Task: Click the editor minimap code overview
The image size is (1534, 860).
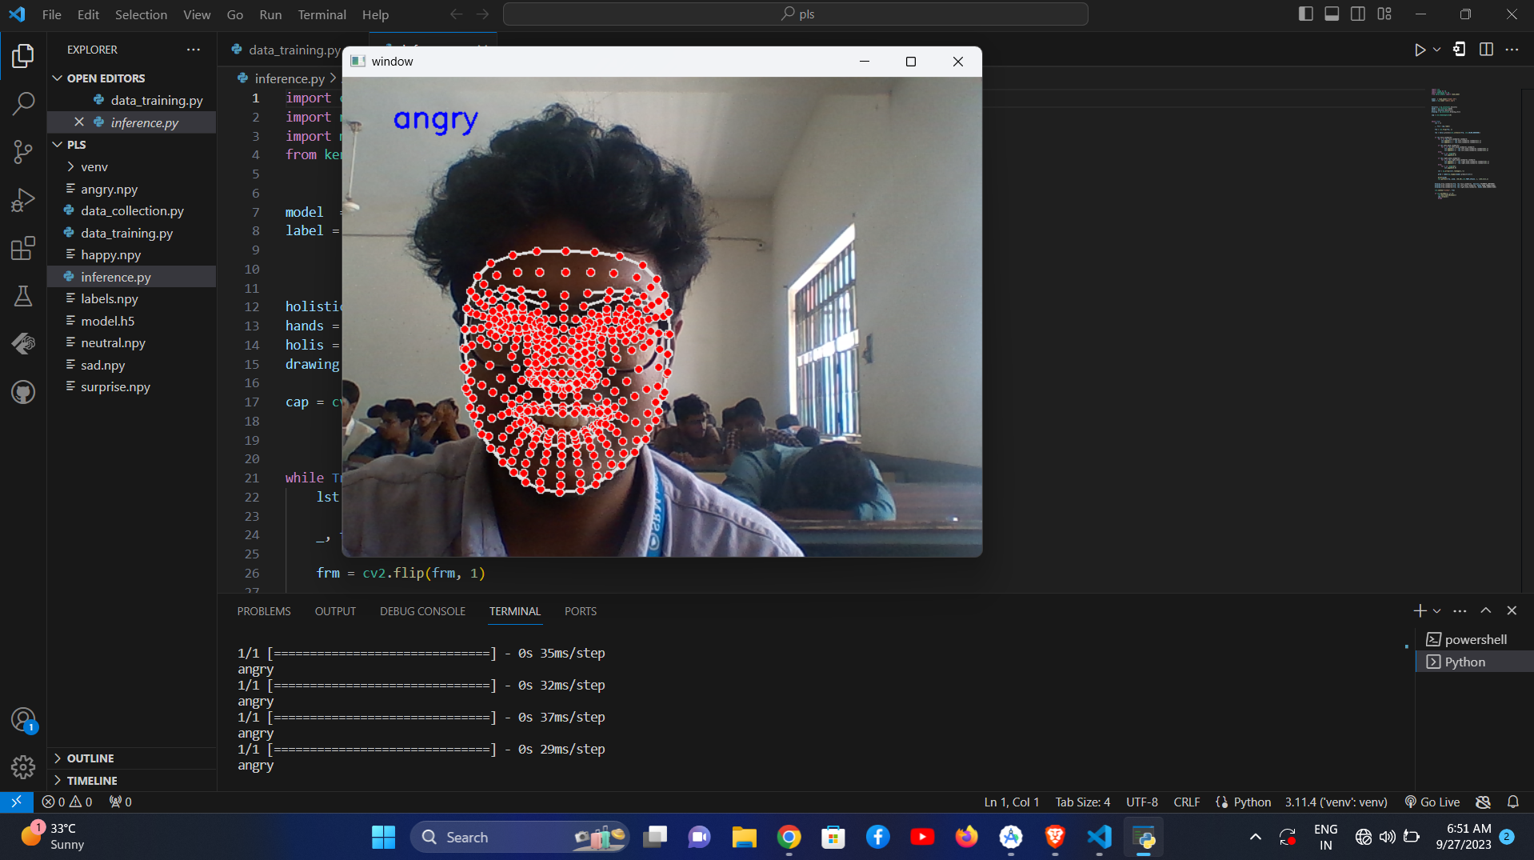Action: pyautogui.click(x=1462, y=144)
